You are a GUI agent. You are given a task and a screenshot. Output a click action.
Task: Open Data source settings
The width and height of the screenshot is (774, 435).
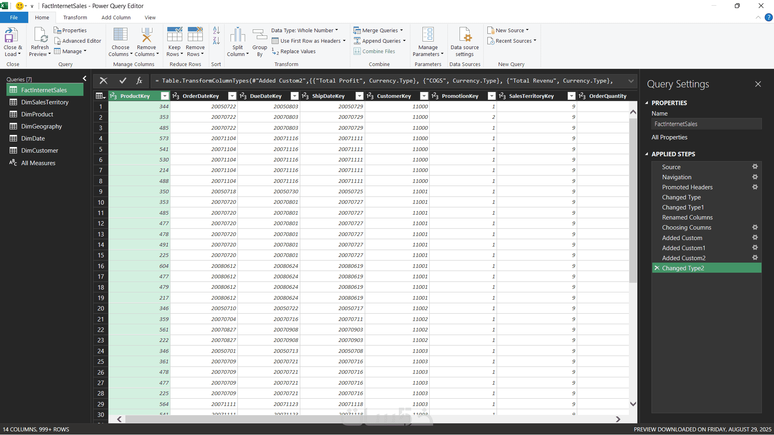[464, 35]
